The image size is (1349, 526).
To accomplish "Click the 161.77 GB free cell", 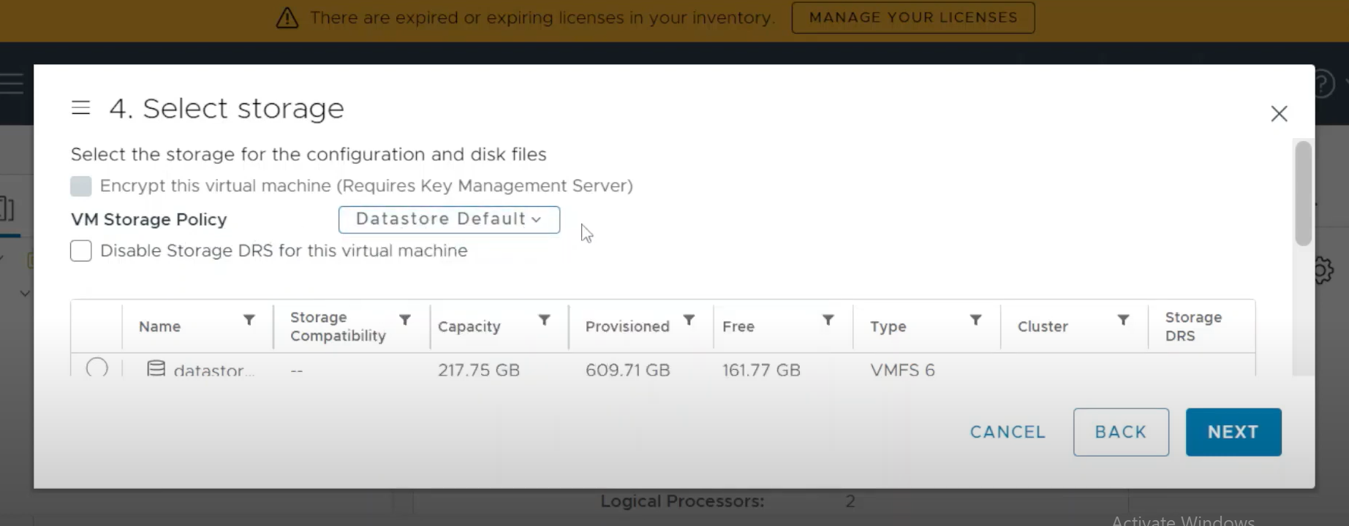I will pos(761,370).
